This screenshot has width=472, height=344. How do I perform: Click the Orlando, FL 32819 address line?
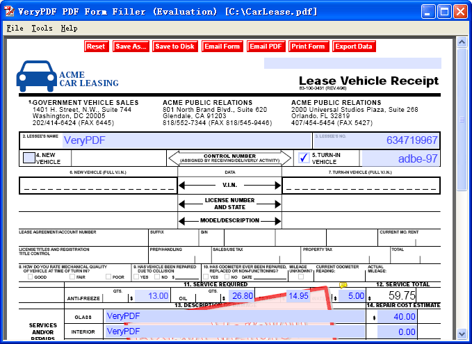(x=320, y=116)
